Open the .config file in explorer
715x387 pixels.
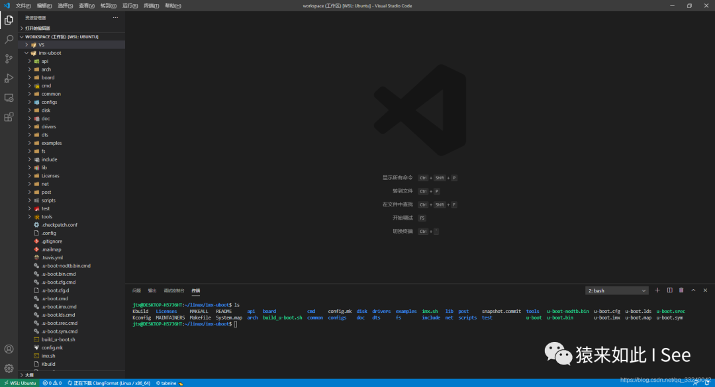71,233
